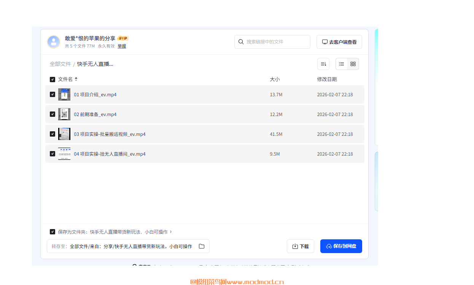Click the 保存到网盘 button
Screen dimensions: 474x285
pyautogui.click(x=341, y=246)
